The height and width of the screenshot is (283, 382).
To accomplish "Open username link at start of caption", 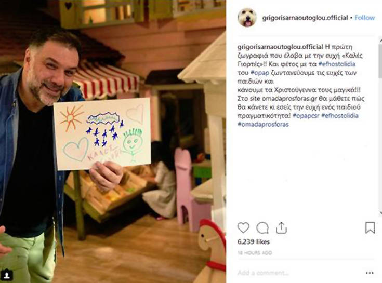I will (x=280, y=47).
